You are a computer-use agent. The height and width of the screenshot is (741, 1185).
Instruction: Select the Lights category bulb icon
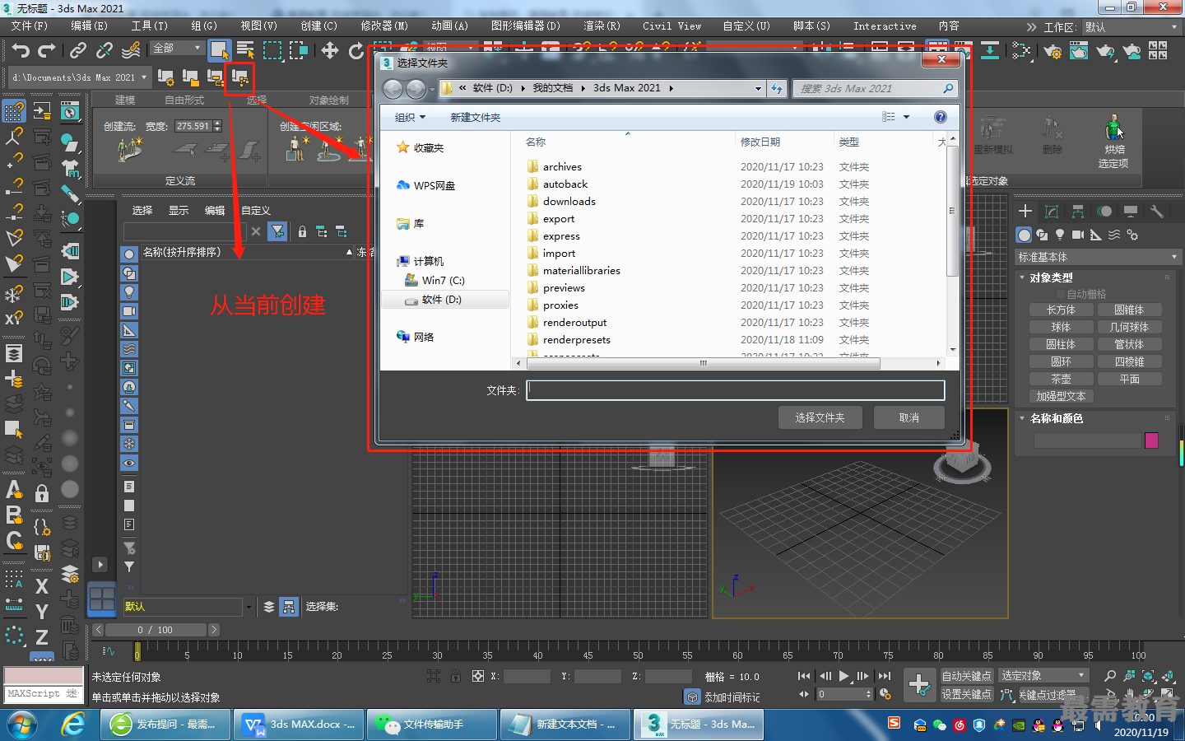tap(1060, 235)
